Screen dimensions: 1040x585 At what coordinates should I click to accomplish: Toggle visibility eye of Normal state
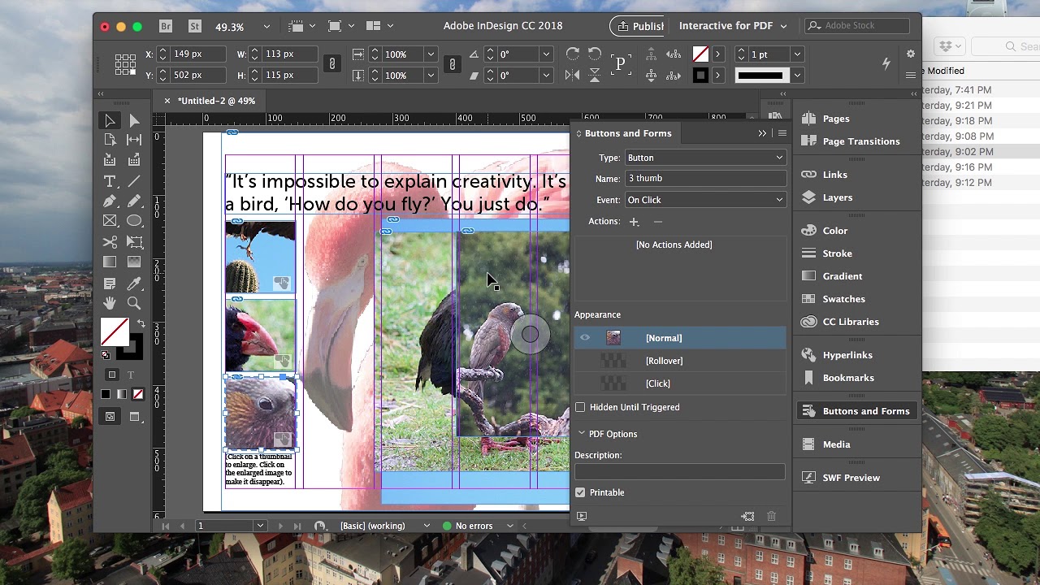click(585, 338)
